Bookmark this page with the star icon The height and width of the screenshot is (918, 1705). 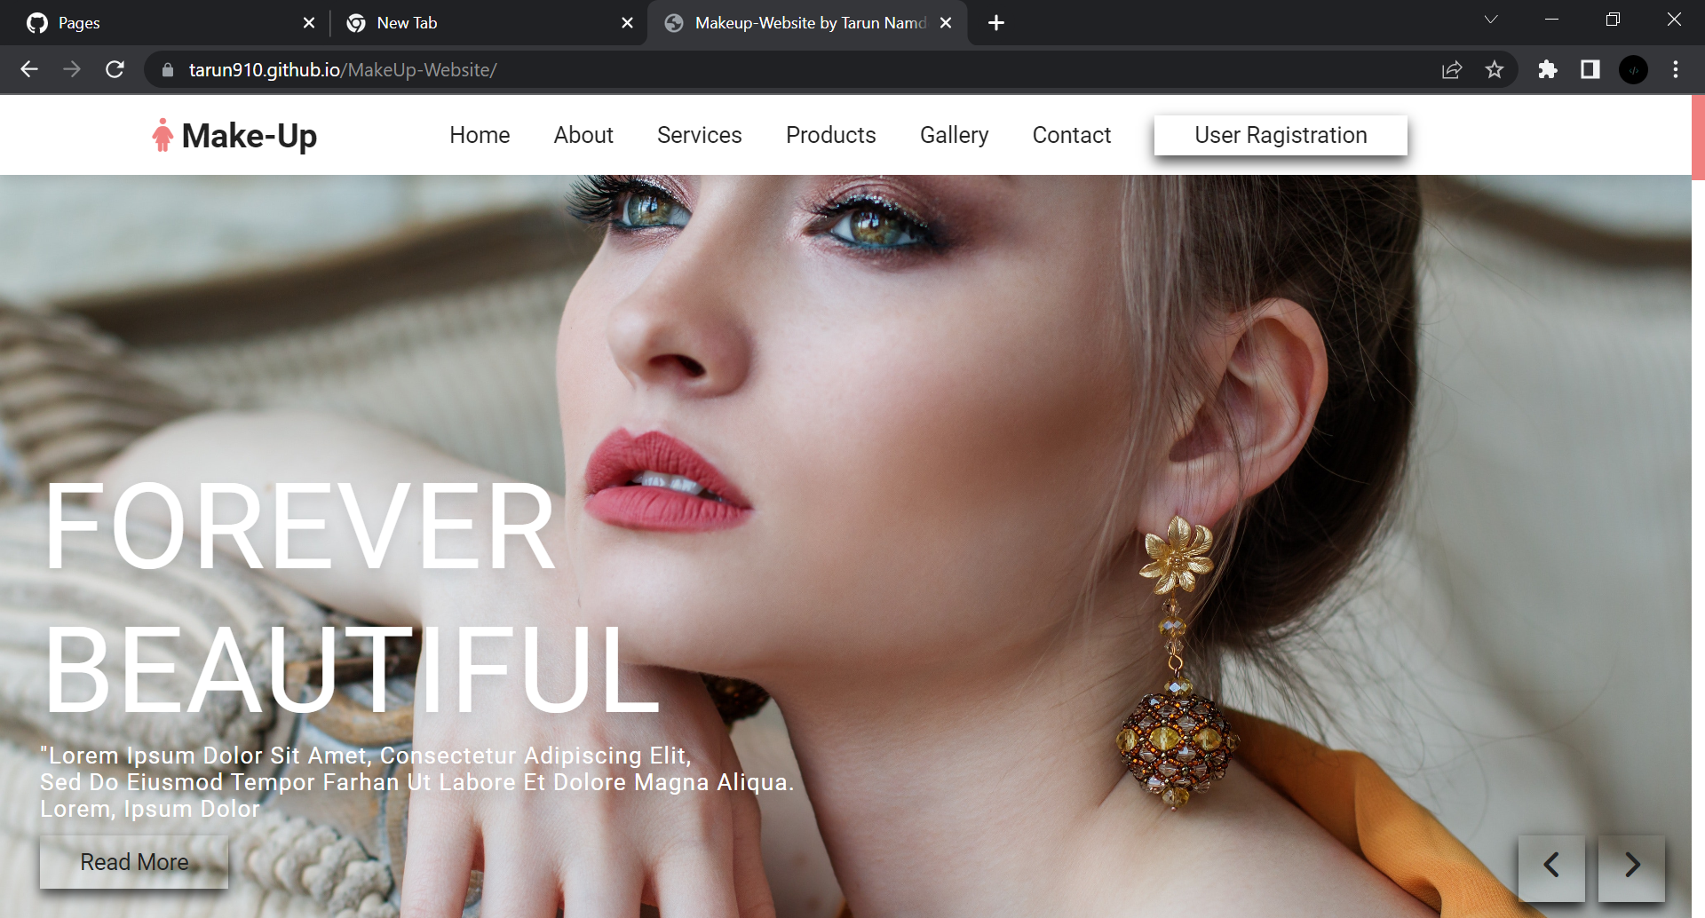click(1495, 69)
